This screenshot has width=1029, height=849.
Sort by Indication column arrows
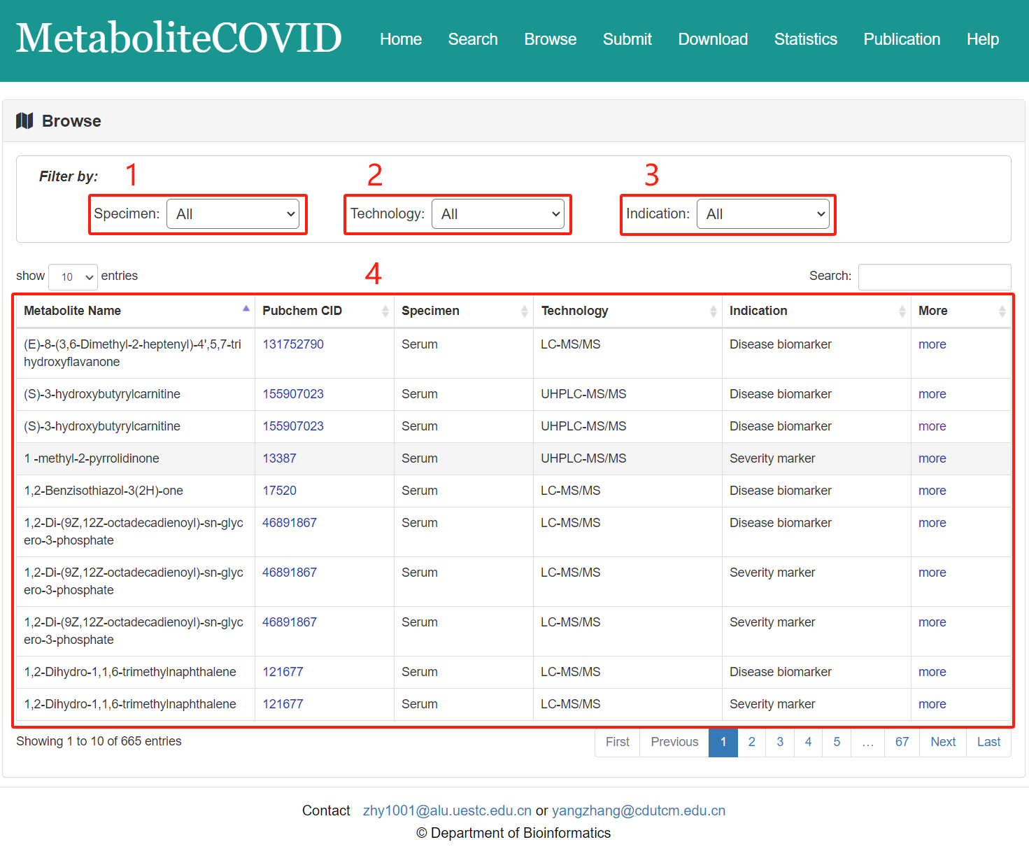pos(902,311)
